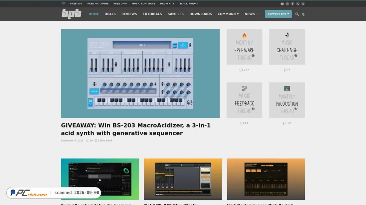Open the YouTube social icon
The image size is (366, 205).
pyautogui.click(x=282, y=4)
